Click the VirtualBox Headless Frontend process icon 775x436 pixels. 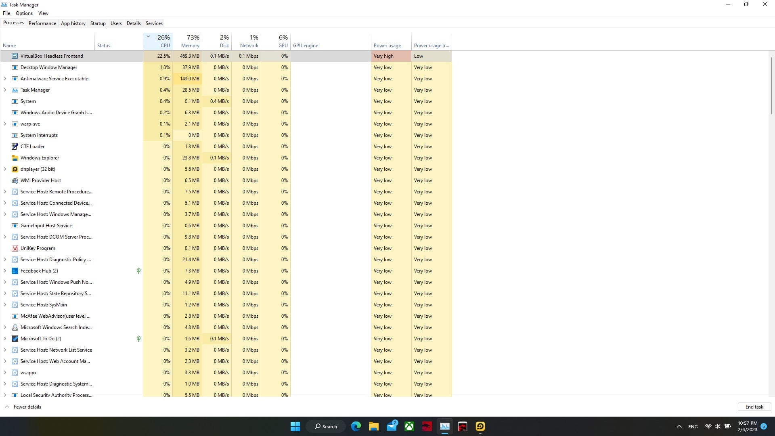[15, 56]
